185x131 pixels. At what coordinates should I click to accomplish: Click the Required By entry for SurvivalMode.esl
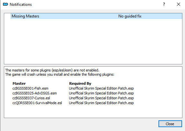point(101,103)
